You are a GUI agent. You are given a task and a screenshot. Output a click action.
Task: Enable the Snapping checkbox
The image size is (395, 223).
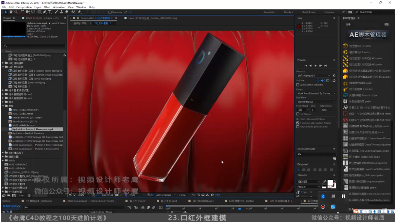pyautogui.click(x=111, y=12)
